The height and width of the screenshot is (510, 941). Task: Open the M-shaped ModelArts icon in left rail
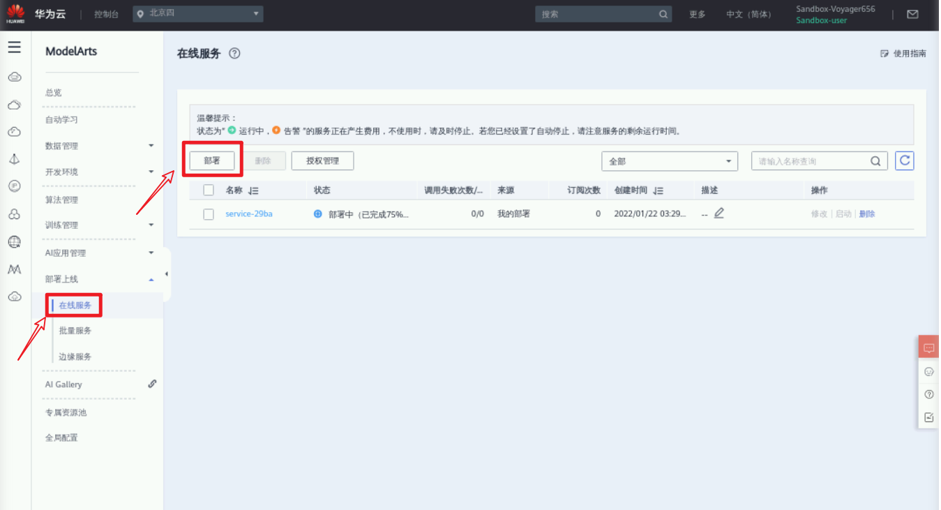point(14,269)
